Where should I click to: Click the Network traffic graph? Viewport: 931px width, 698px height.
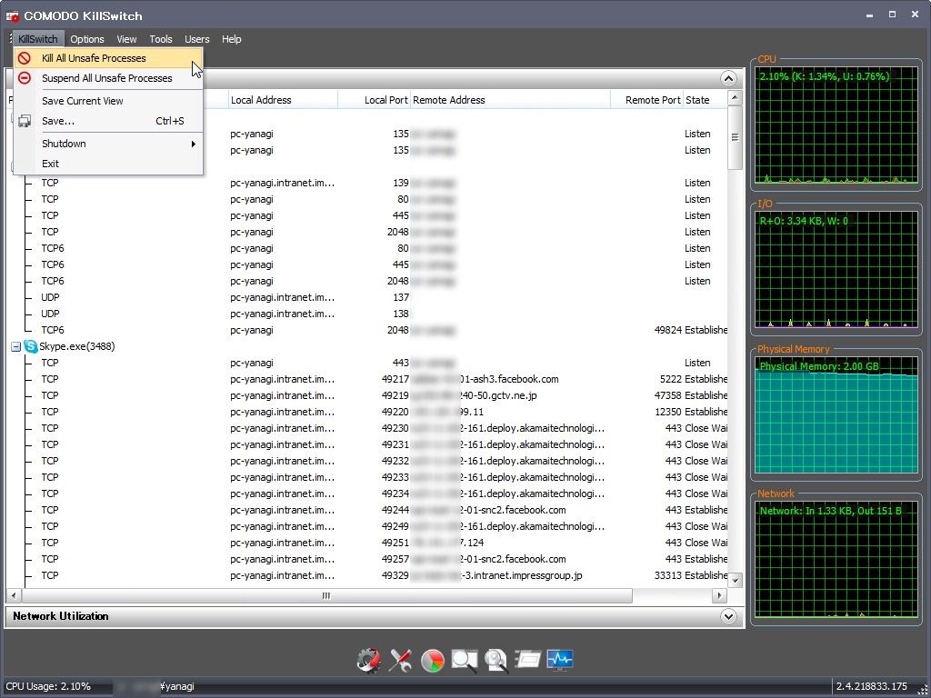pyautogui.click(x=836, y=560)
